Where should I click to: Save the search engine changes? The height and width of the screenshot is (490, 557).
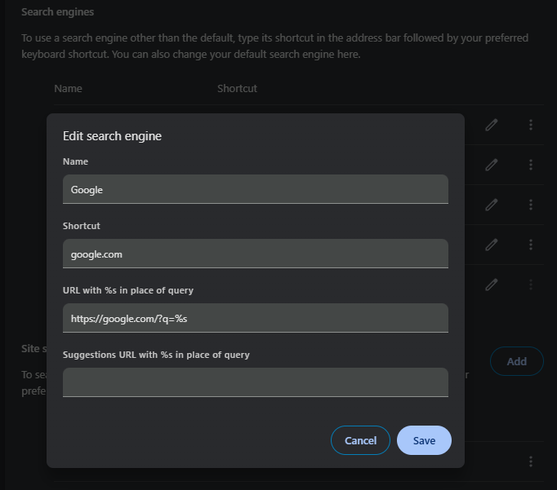point(424,440)
